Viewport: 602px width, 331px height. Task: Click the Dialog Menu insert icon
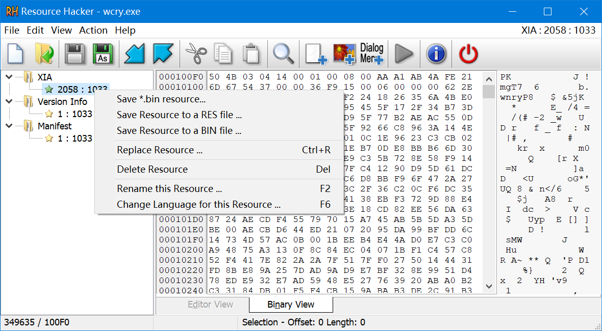tap(371, 53)
